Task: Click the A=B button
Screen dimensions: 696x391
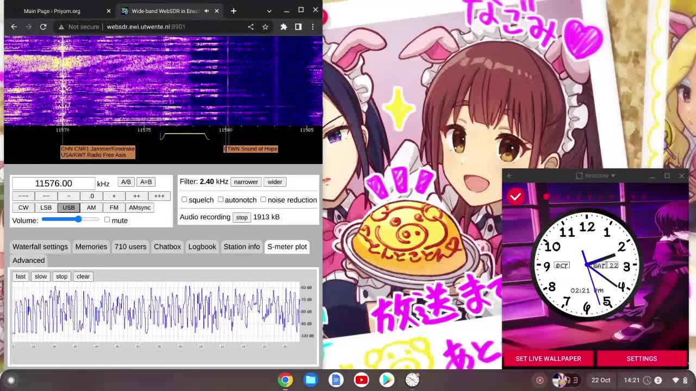Action: pos(146,182)
